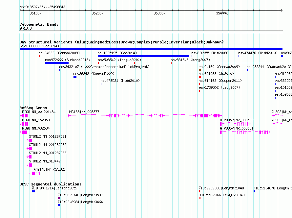Click the 91.4678% identity duplication block
This screenshot has height=218, width=292.
pyautogui.click(x=254, y=191)
